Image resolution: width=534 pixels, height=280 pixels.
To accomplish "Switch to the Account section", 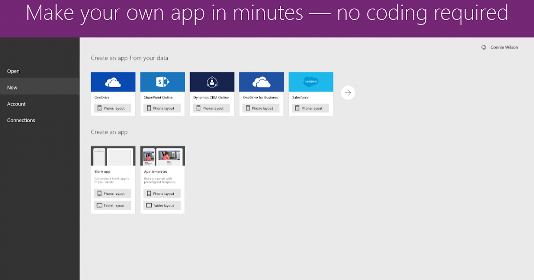I will [x=16, y=104].
